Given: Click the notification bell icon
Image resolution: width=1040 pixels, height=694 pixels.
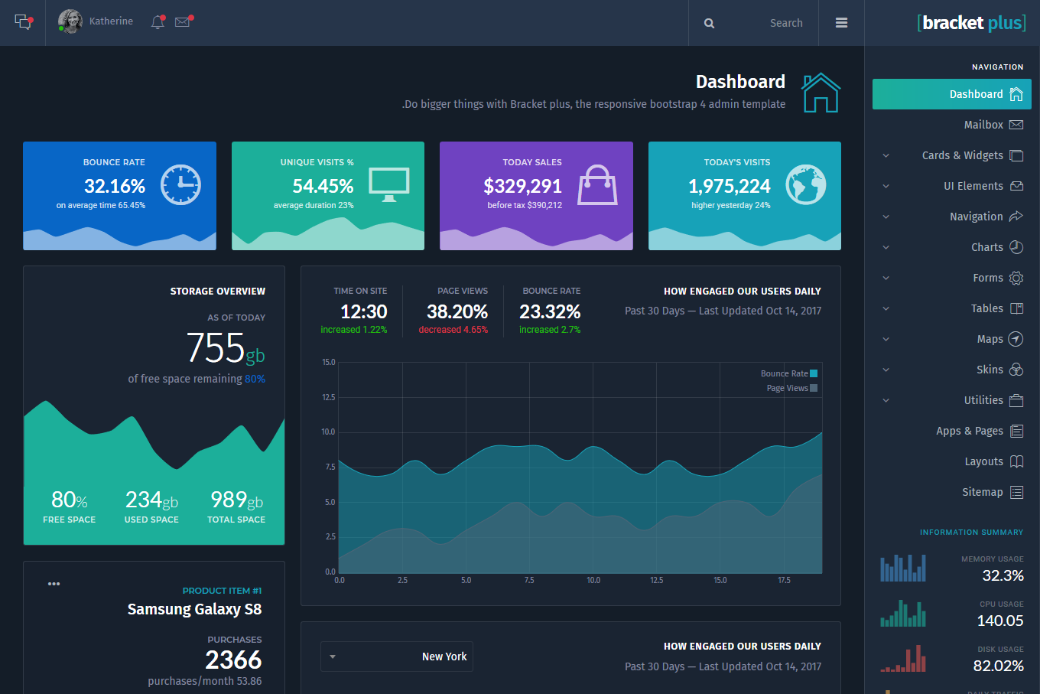Looking at the screenshot, I should (x=158, y=22).
